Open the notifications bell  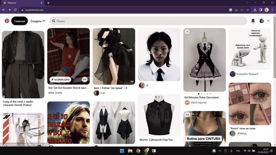(x=253, y=21)
